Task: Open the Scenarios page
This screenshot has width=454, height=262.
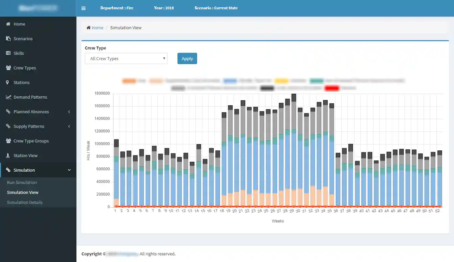Action: (23, 39)
